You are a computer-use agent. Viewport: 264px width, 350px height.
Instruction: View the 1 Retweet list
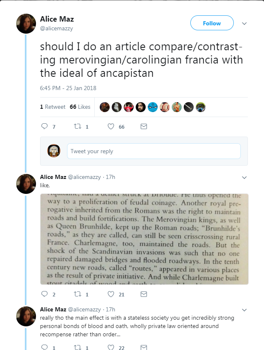(x=53, y=107)
